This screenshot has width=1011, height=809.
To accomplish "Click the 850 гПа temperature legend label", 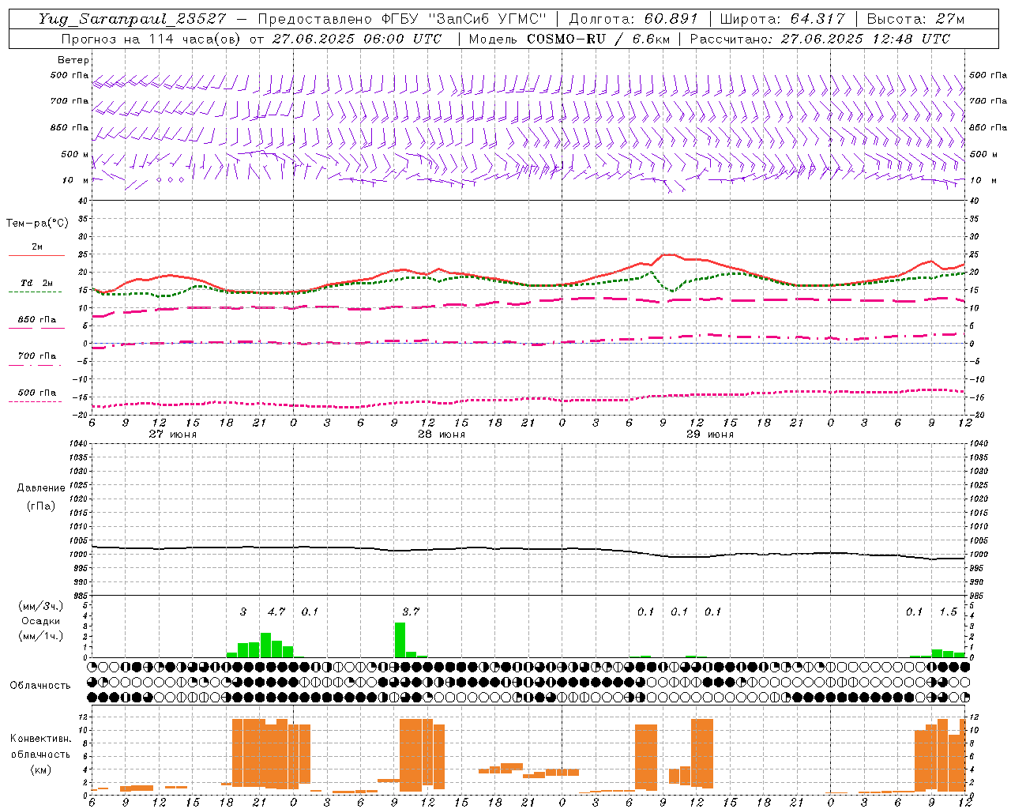I will [x=37, y=319].
